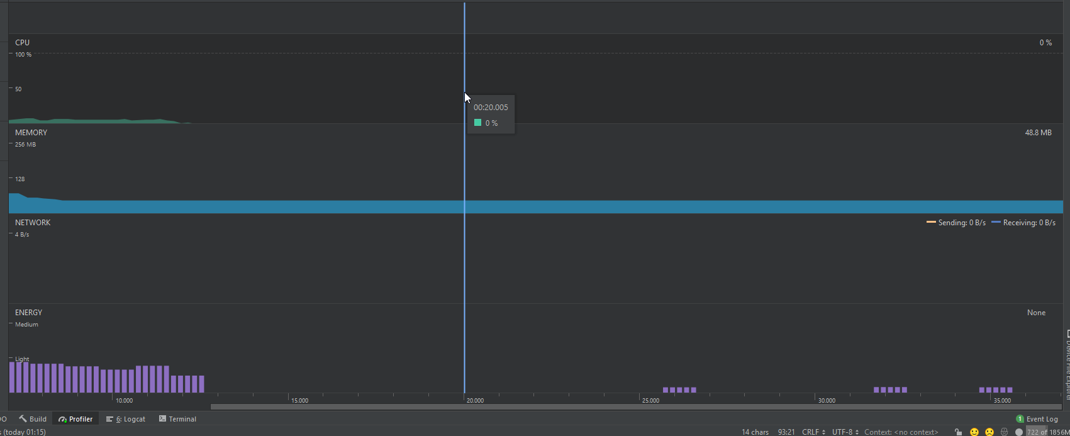Image resolution: width=1070 pixels, height=436 pixels.
Task: Click the read-only lock icon in status bar
Action: (958, 432)
